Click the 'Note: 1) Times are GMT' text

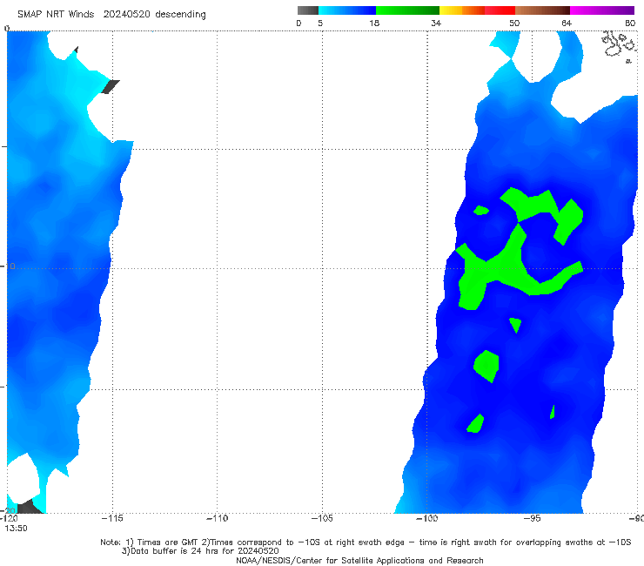[x=150, y=542]
